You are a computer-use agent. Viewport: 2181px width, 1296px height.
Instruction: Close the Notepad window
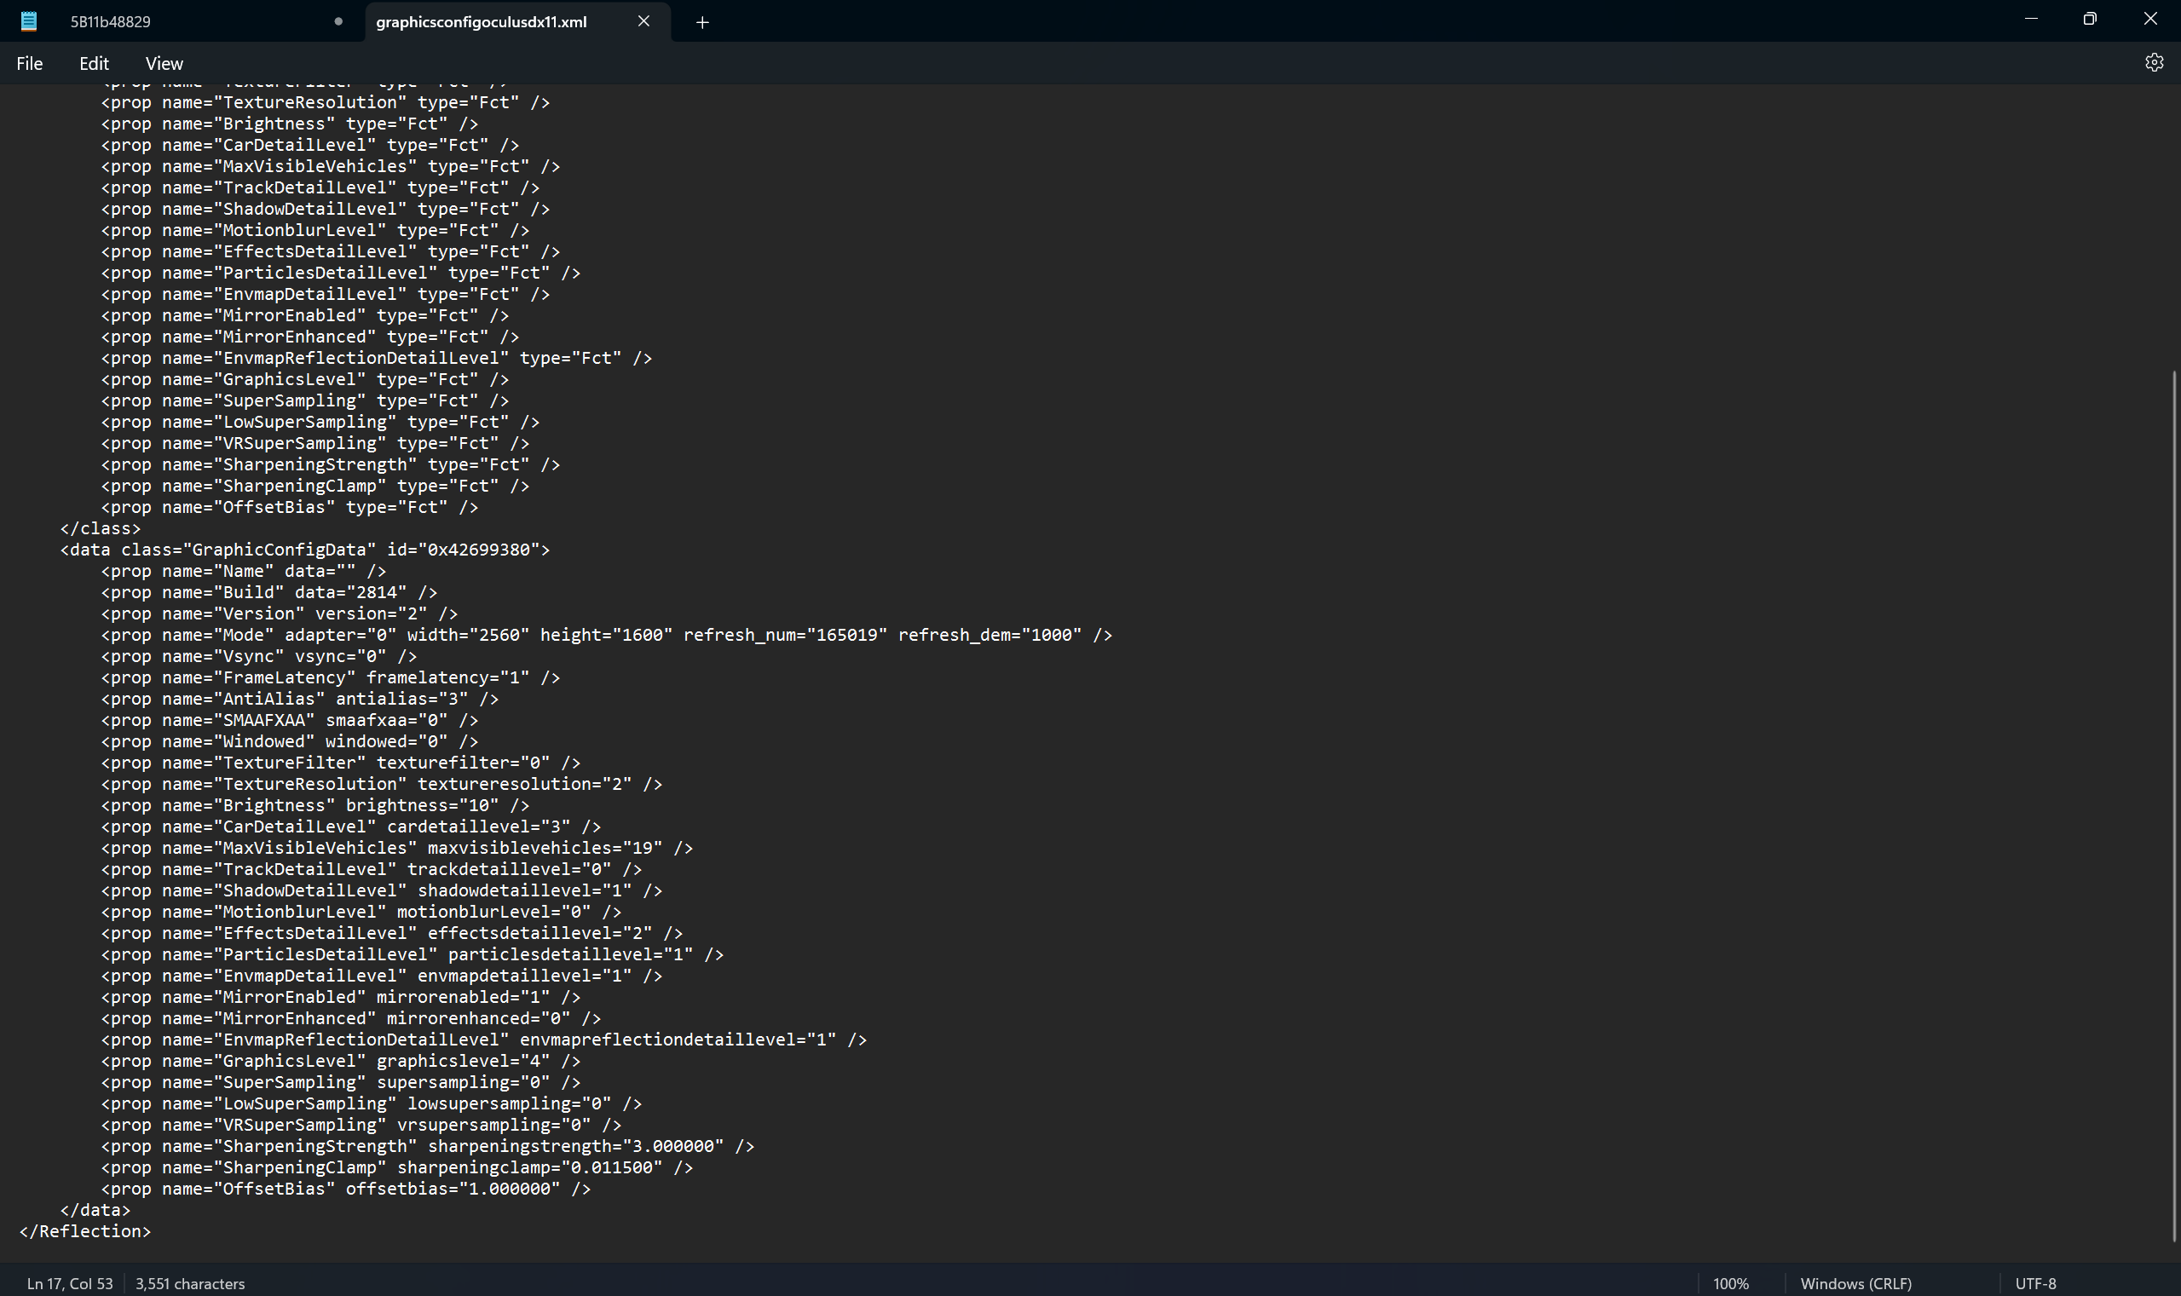2149,20
